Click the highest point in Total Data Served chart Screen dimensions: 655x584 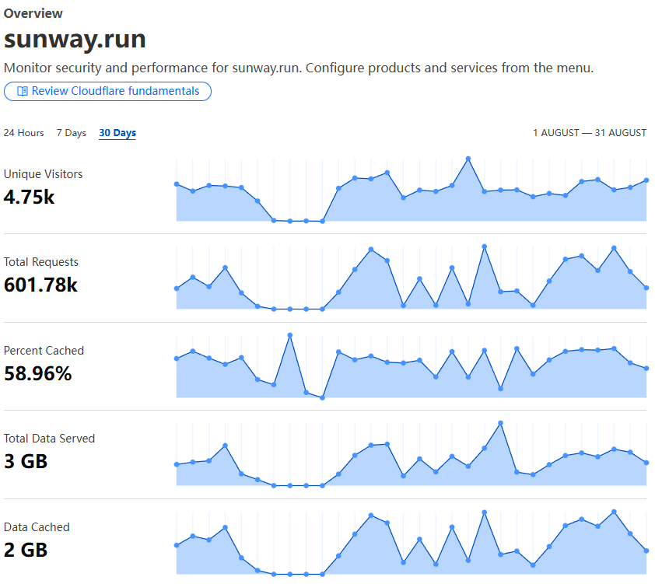[x=500, y=423]
